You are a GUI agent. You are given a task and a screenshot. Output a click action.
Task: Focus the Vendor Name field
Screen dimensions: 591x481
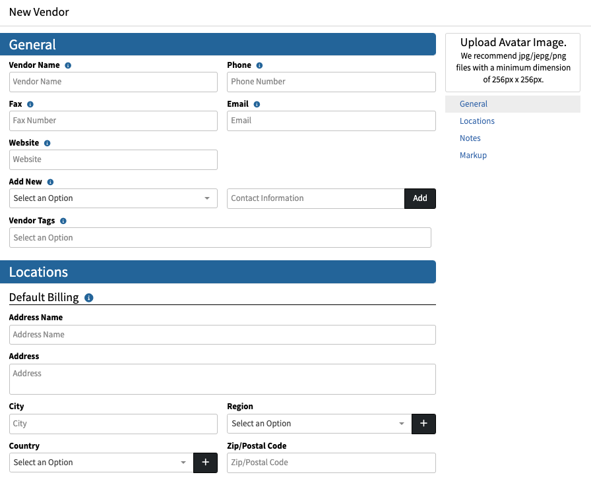[113, 82]
